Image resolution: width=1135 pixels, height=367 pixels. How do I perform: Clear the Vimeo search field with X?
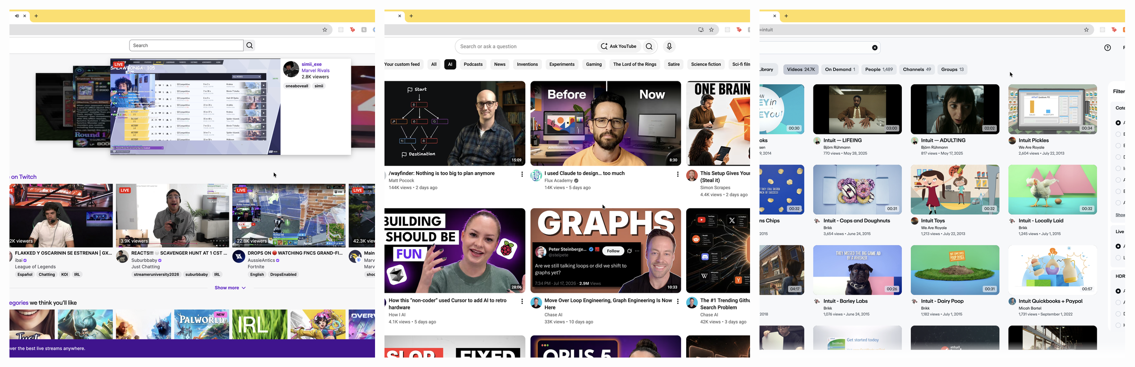point(875,48)
